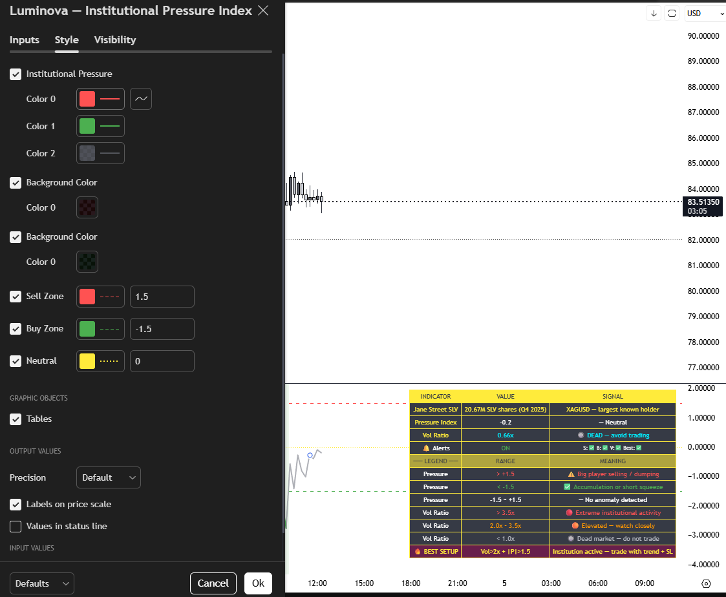Click the fullscreen frame icon beside USD
Viewport: 726px width, 597px height.
672,14
